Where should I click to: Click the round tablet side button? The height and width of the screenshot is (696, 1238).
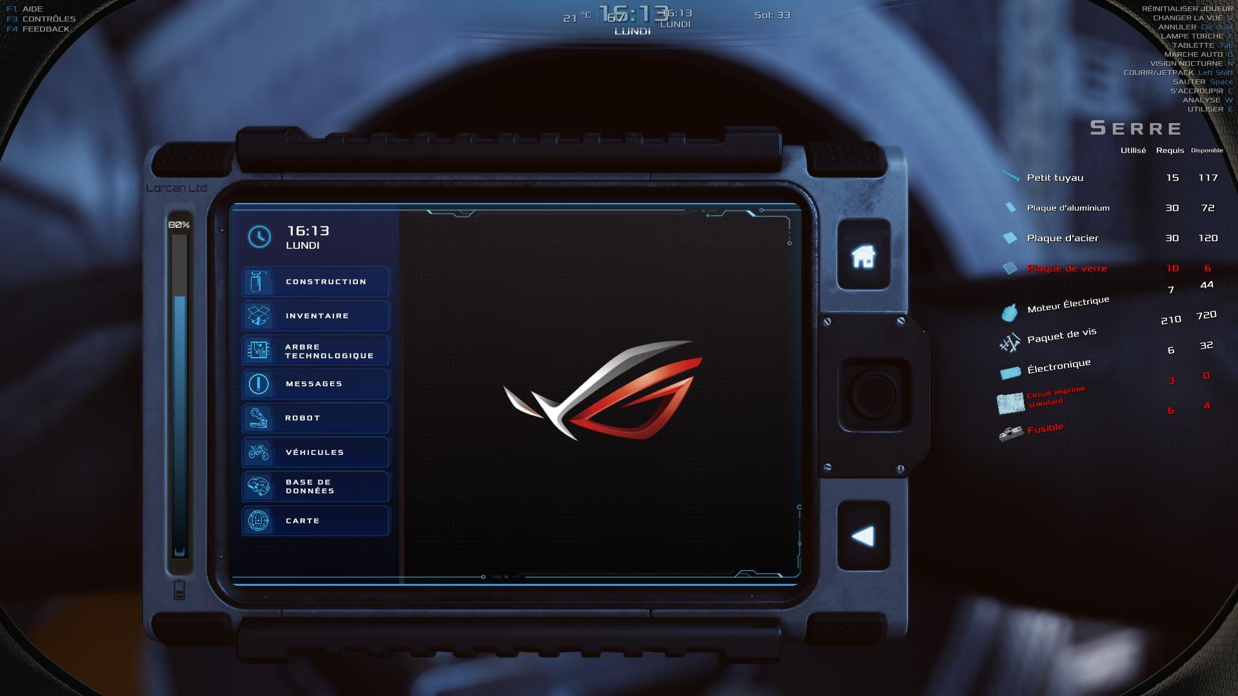point(874,394)
